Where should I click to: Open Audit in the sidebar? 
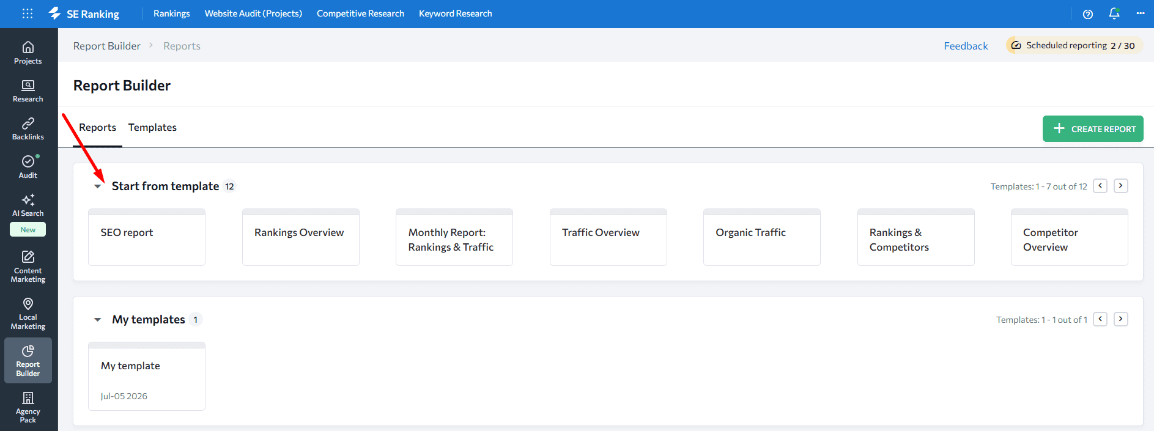tap(28, 167)
